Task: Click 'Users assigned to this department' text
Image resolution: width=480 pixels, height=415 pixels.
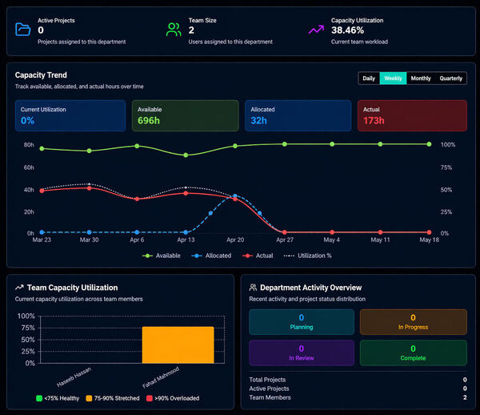Action: point(230,42)
